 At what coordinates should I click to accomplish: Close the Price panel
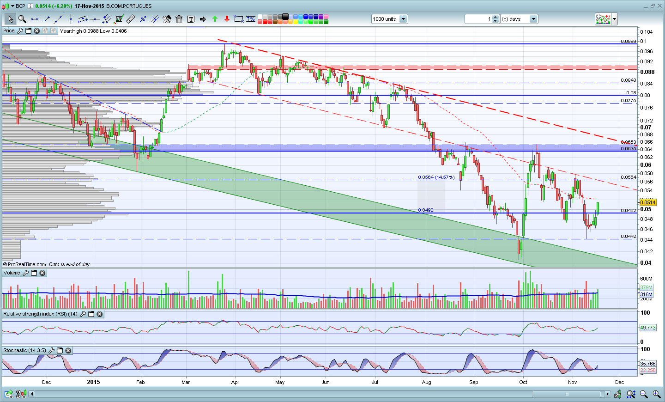click(x=36, y=31)
